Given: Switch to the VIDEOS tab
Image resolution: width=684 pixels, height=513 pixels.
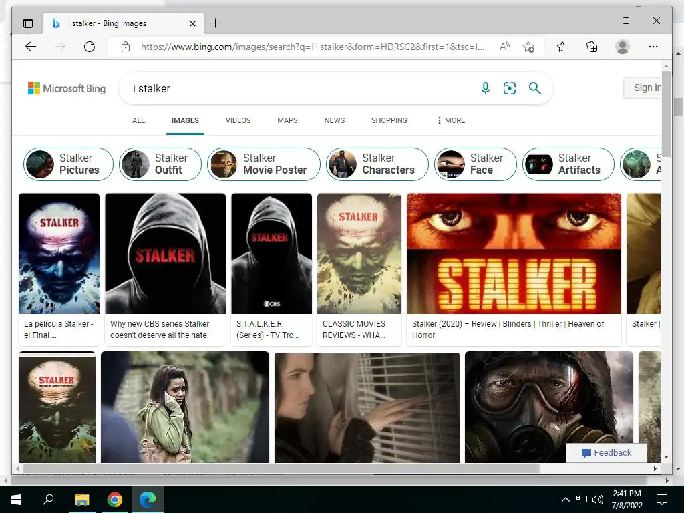Looking at the screenshot, I should coord(238,120).
